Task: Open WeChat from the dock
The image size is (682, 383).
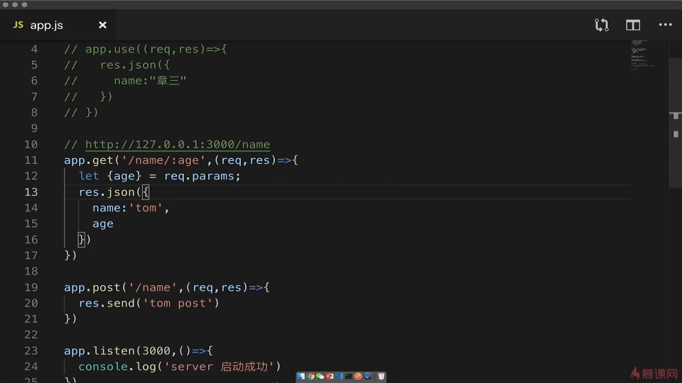Action: pyautogui.click(x=320, y=376)
